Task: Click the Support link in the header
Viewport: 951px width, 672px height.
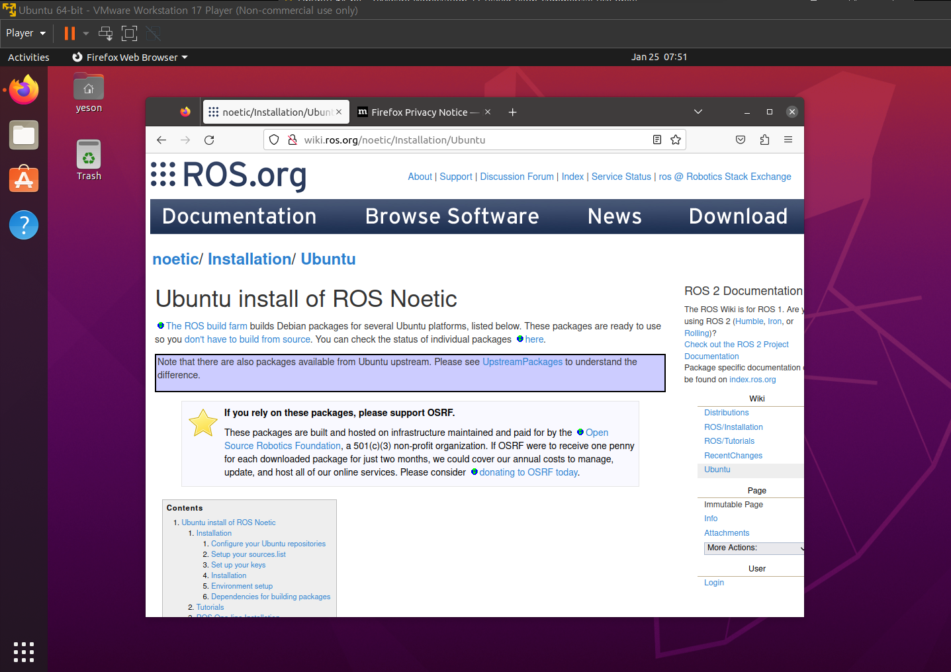Action: tap(456, 177)
